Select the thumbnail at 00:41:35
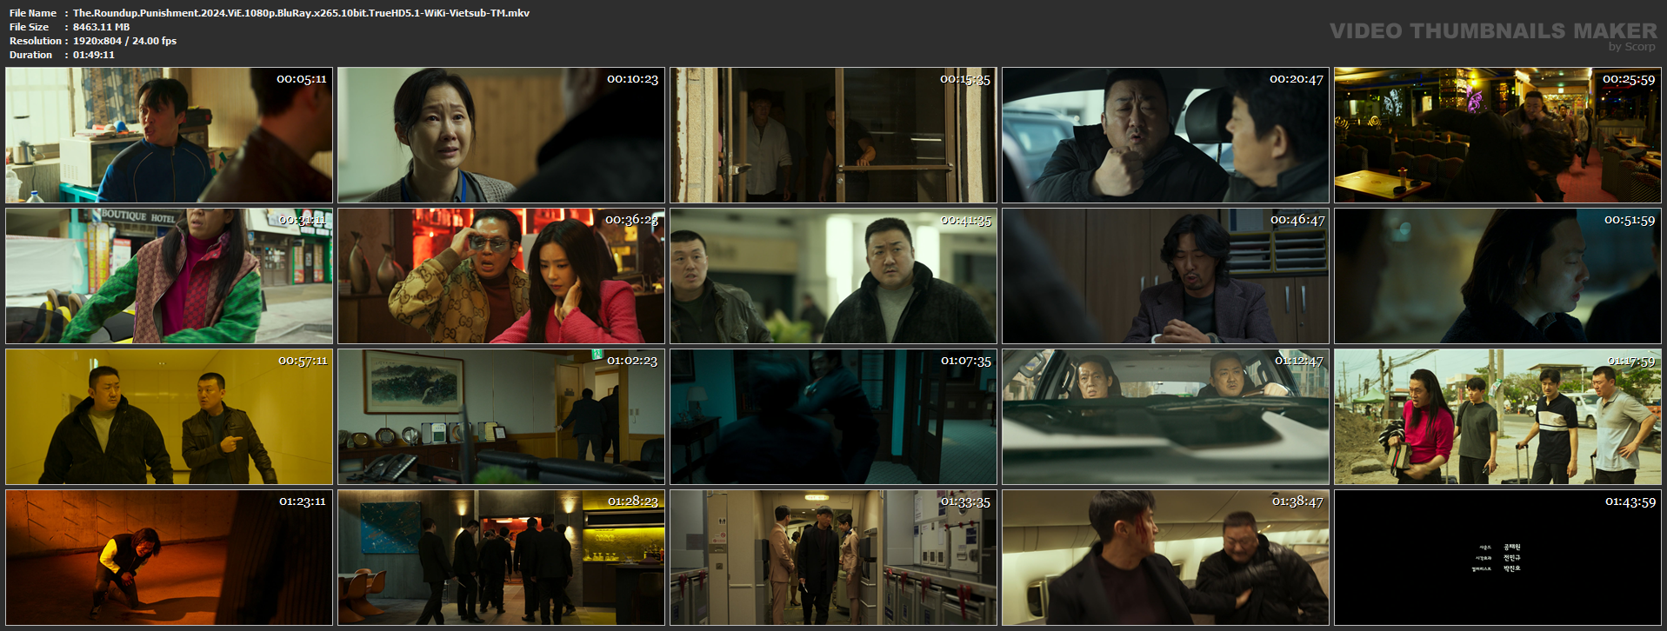The width and height of the screenshot is (1667, 631). [x=833, y=276]
